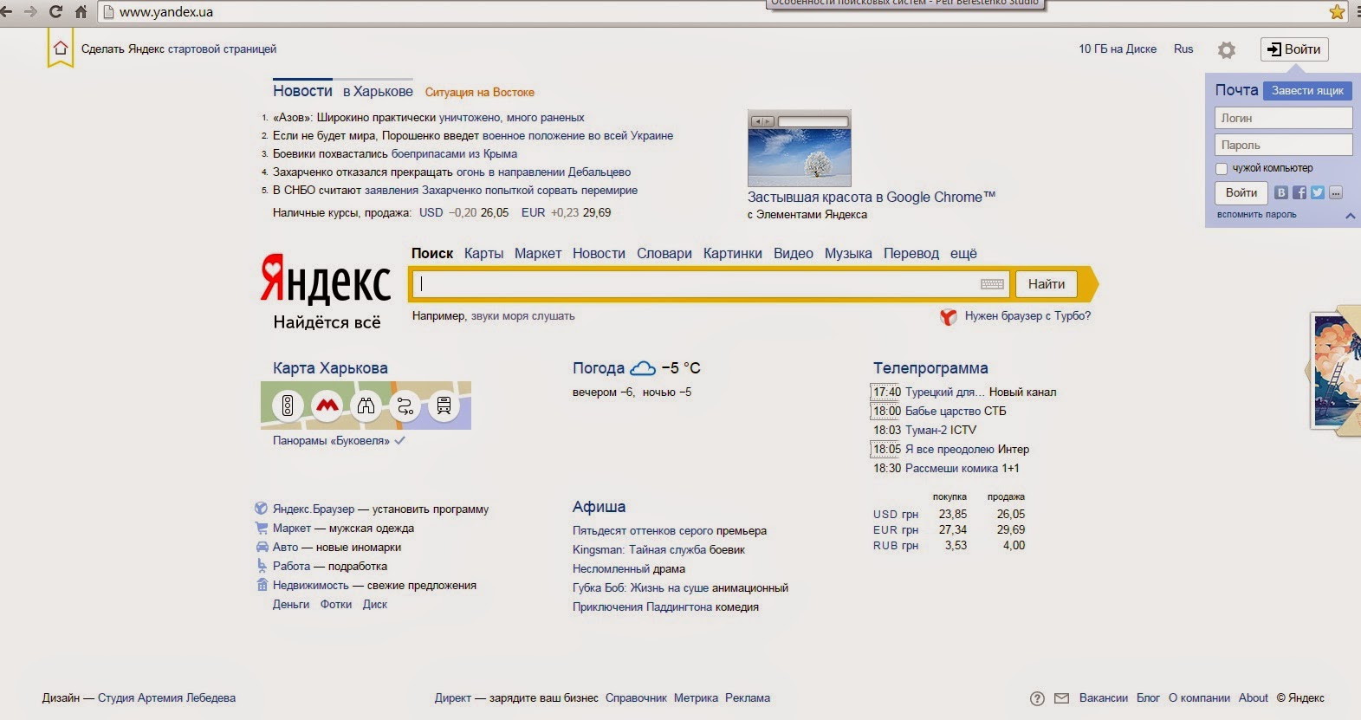Viewport: 1361px width, 720px height.
Task: Open the settings gear icon
Action: 1227,50
